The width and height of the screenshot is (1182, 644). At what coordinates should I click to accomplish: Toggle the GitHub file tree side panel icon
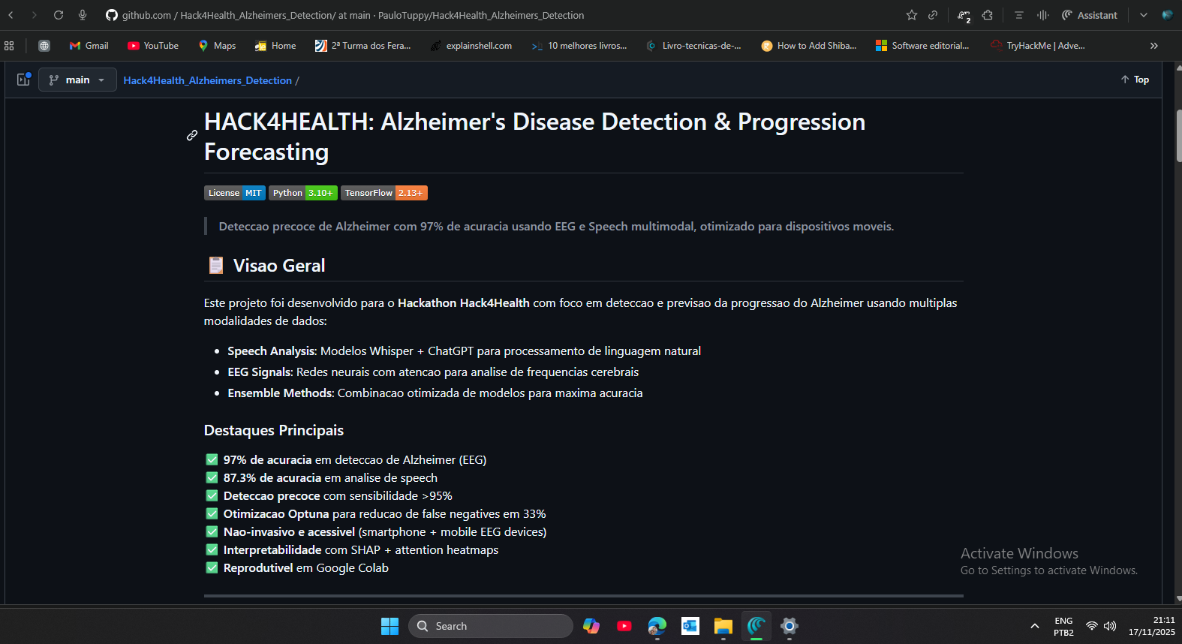tap(24, 79)
